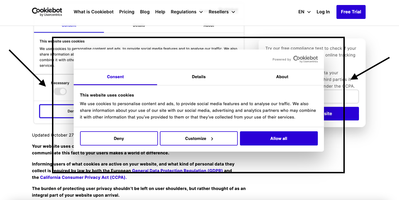399x200 pixels.
Task: Click the paragraph starting "Informing users of what cookies"
Action: point(133,171)
